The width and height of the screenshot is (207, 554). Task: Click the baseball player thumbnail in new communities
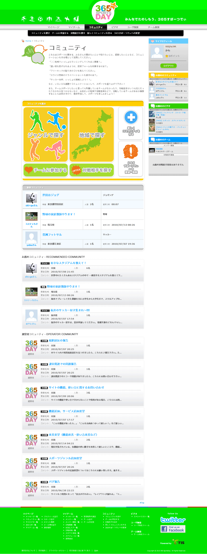(x=31, y=216)
